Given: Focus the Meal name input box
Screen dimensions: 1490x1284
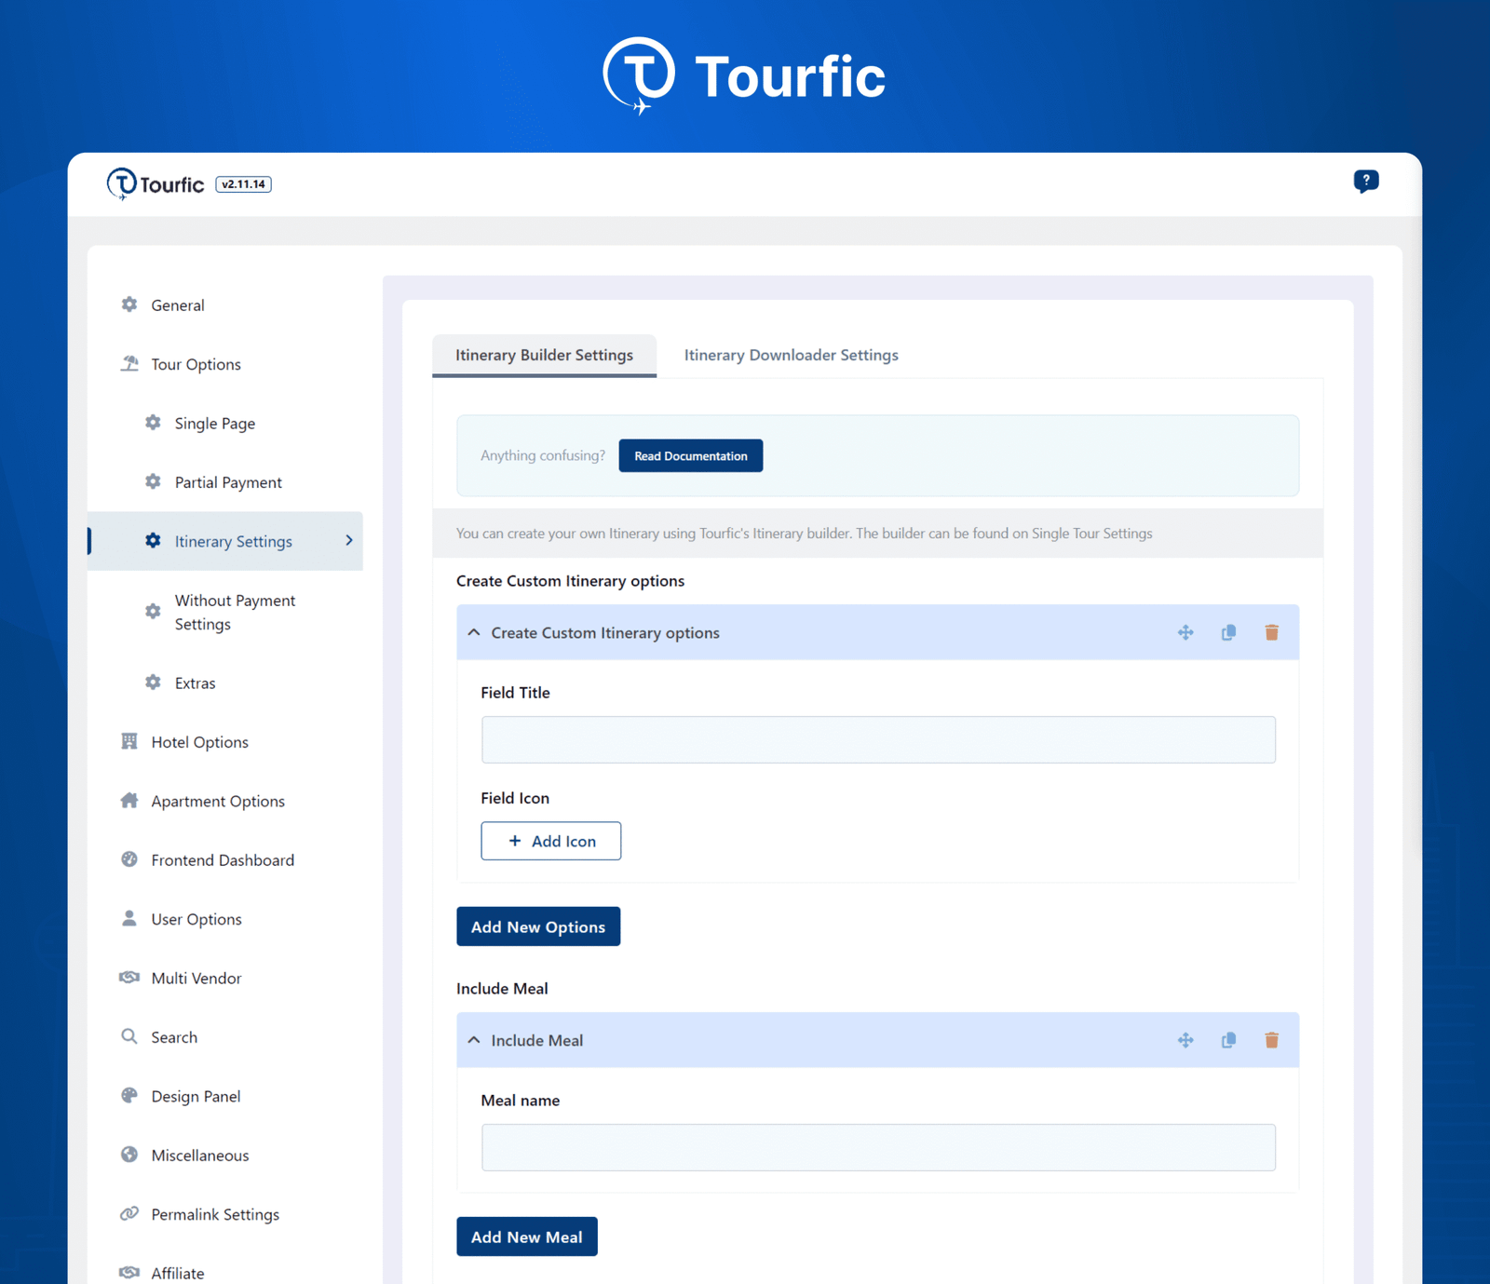Looking at the screenshot, I should [878, 1147].
